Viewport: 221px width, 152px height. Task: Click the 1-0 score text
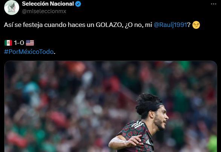pyautogui.click(x=19, y=43)
